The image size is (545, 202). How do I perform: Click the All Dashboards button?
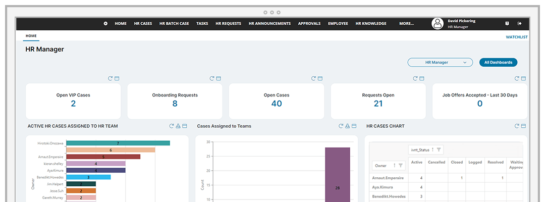click(498, 63)
